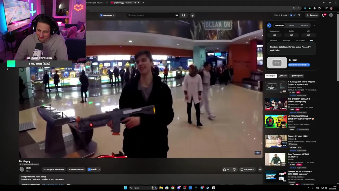Open the account avatar menu
The width and height of the screenshot is (339, 191).
coord(331,15)
